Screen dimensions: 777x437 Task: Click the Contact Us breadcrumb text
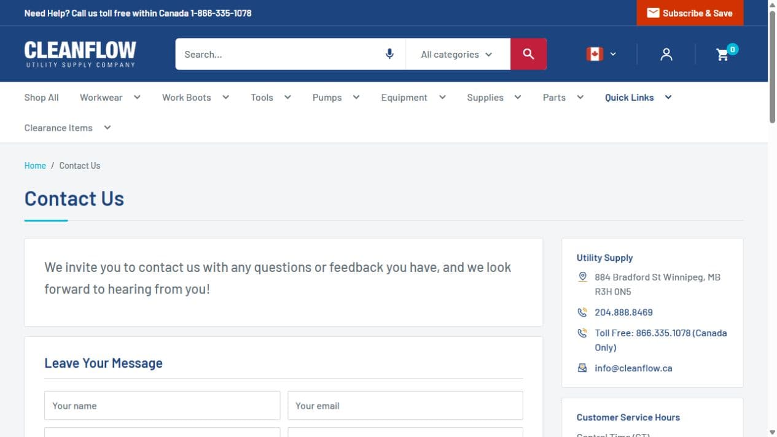[x=80, y=166]
